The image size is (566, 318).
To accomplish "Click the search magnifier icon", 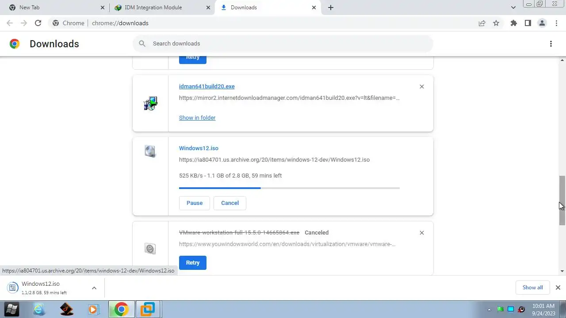I will 142,43.
